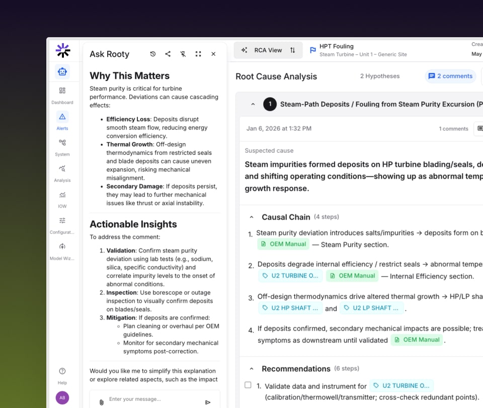Open the System sidebar item
This screenshot has height=408, width=483.
(62, 147)
